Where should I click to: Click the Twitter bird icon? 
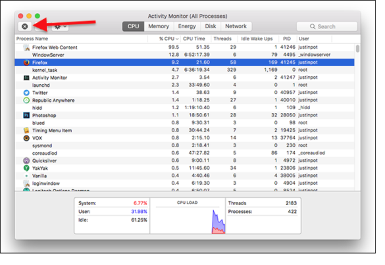(26, 93)
